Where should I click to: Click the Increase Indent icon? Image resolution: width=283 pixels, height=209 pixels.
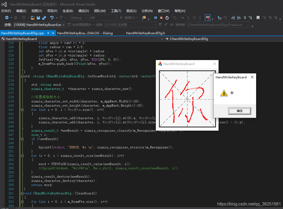pos(239,18)
